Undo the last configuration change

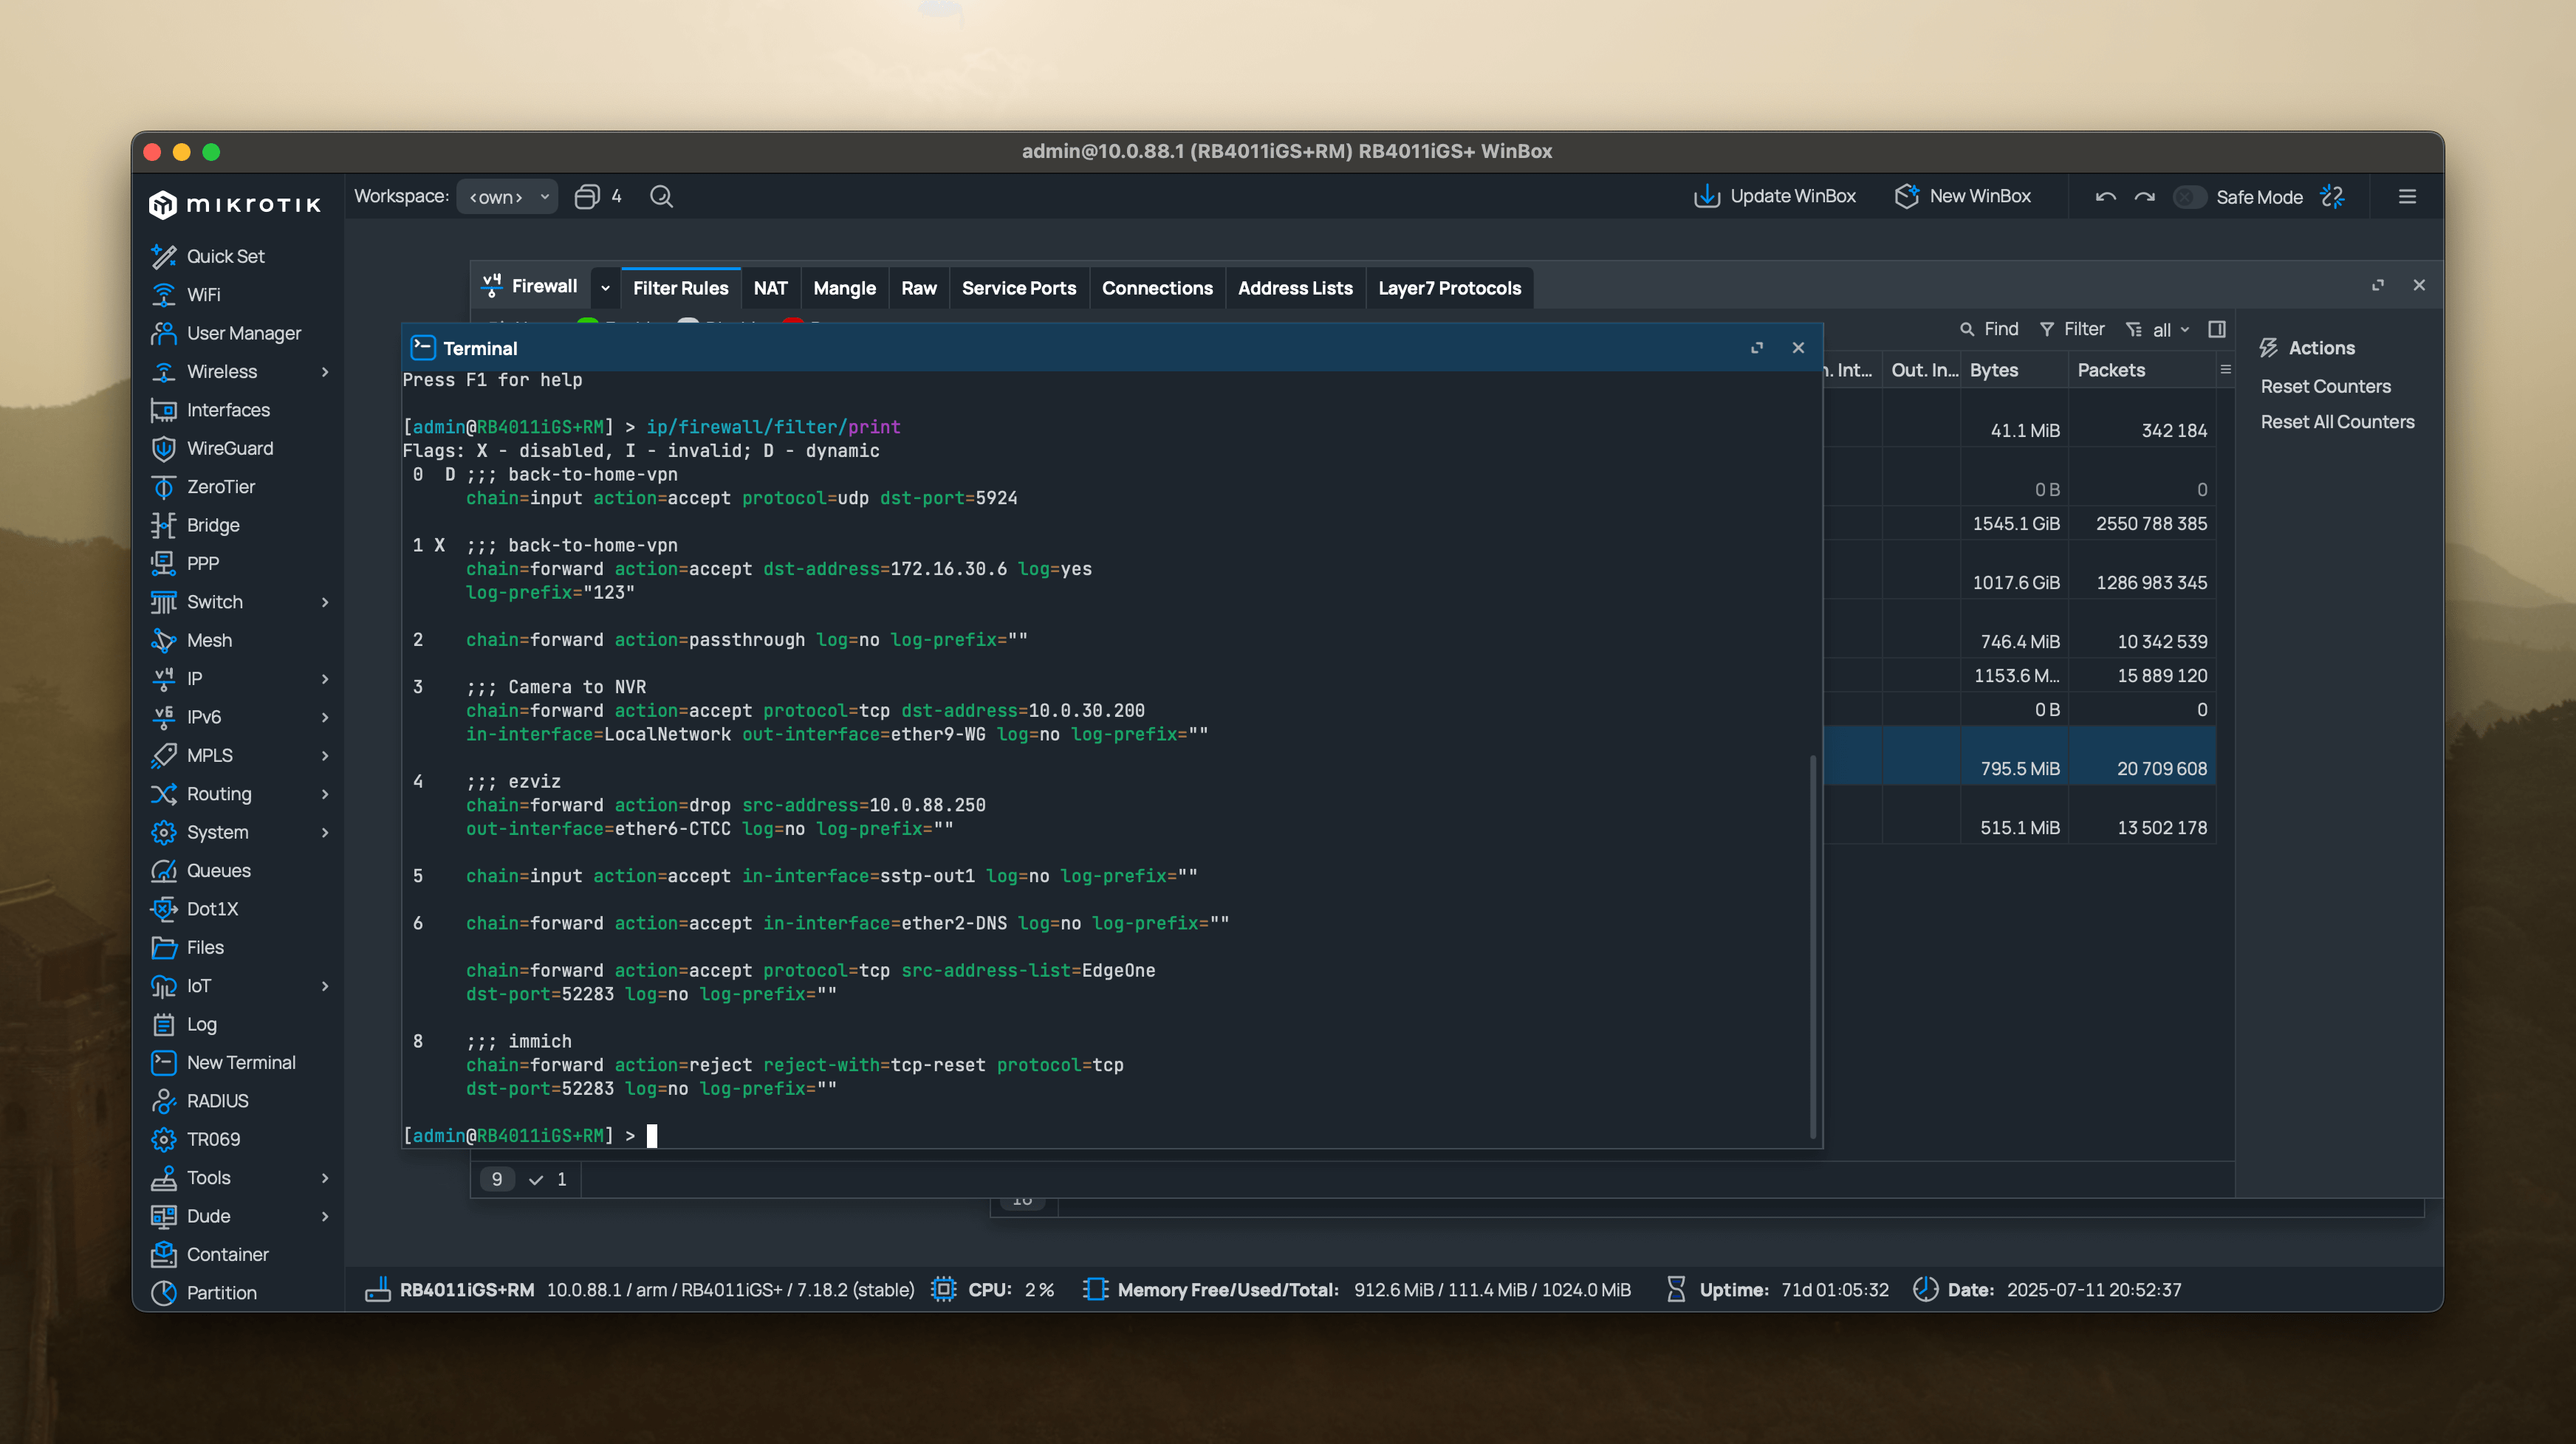tap(2105, 197)
